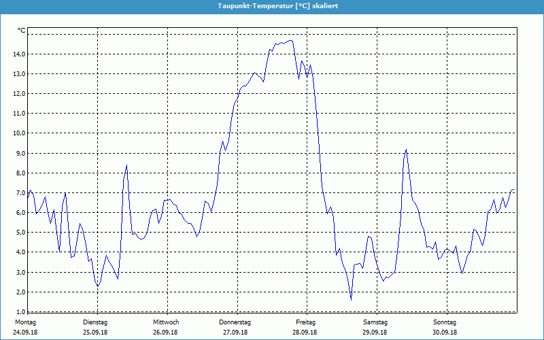Click the 13,0 y-axis label

click(x=19, y=74)
